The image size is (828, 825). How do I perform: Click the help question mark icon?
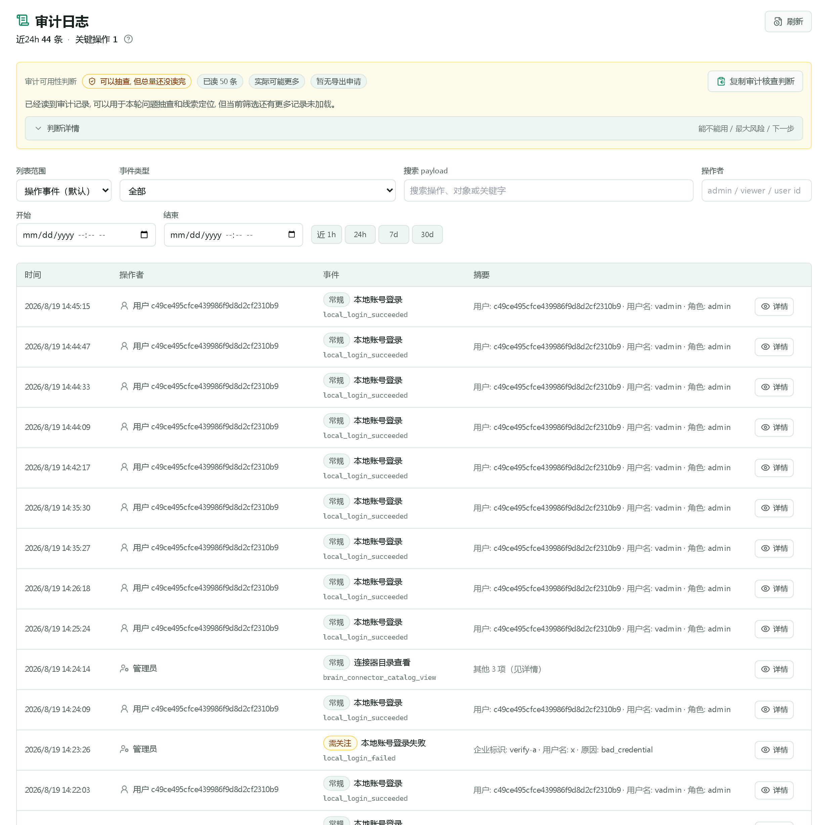pos(128,39)
